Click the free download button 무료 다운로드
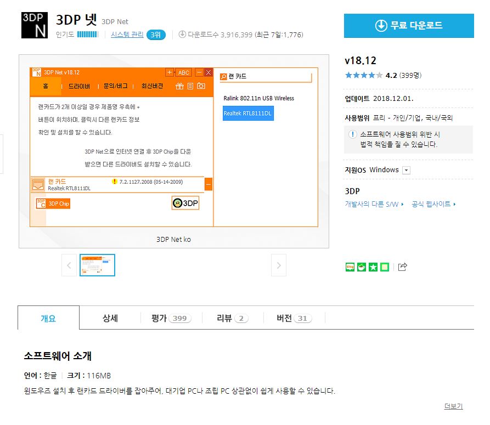 coord(409,26)
